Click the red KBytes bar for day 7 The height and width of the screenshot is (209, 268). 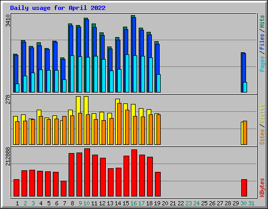(x=64, y=189)
